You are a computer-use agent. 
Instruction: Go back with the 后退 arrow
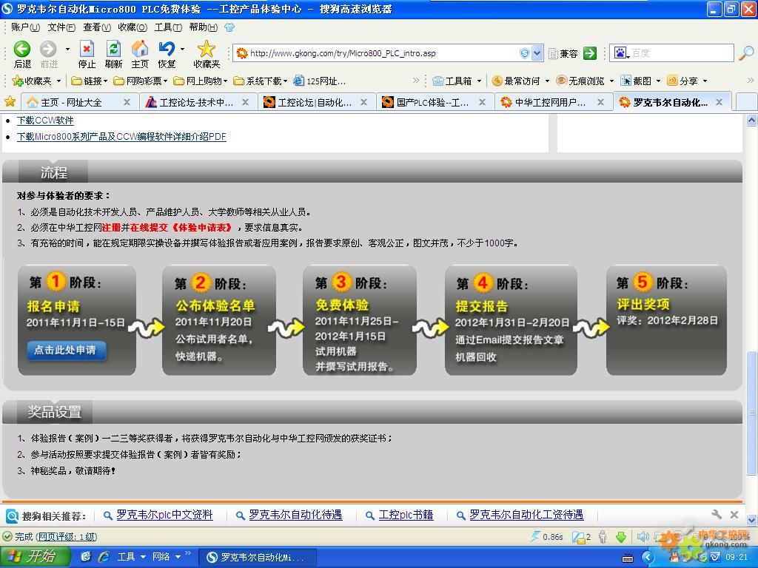click(22, 53)
